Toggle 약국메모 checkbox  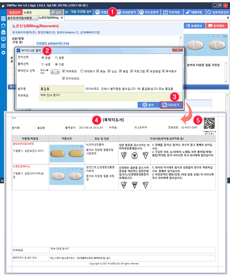click(x=63, y=71)
